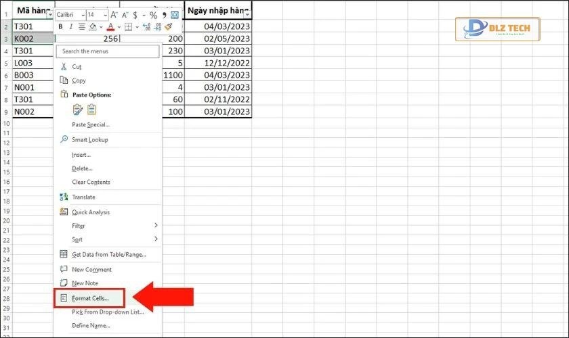
Task: Click the Decrease Decimal icon
Action: 157,26
